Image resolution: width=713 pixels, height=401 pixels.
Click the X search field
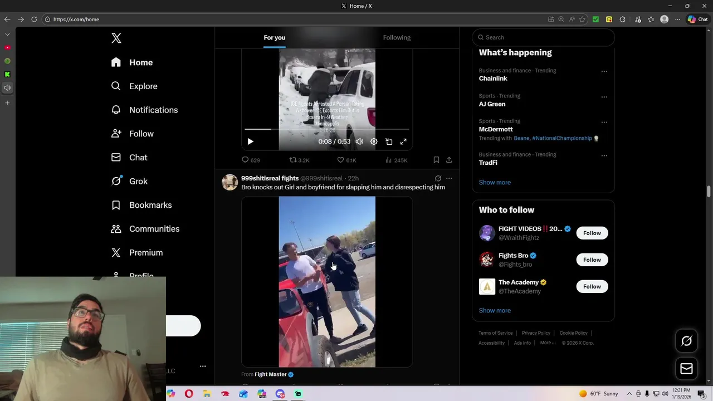pyautogui.click(x=544, y=37)
